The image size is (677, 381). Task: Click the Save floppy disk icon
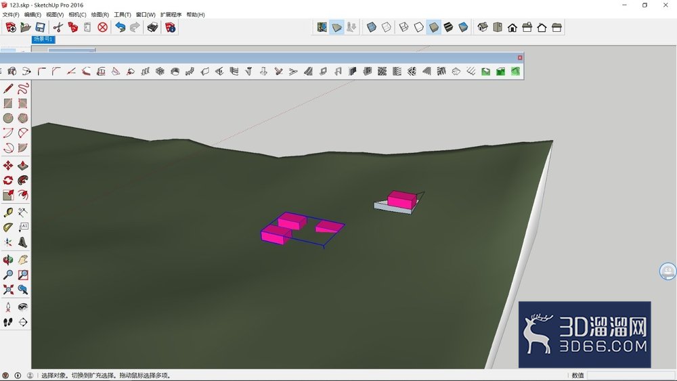(x=40, y=28)
